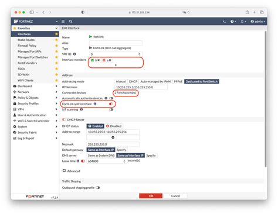The width and height of the screenshot is (278, 214).
Task: Unstar FortiExtenders favorite star
Action: (x=56, y=63)
